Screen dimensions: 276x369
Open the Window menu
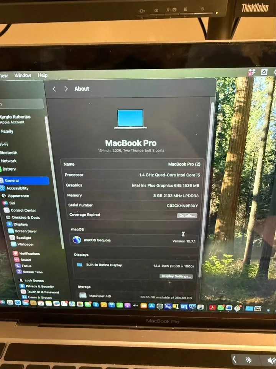coord(23,75)
